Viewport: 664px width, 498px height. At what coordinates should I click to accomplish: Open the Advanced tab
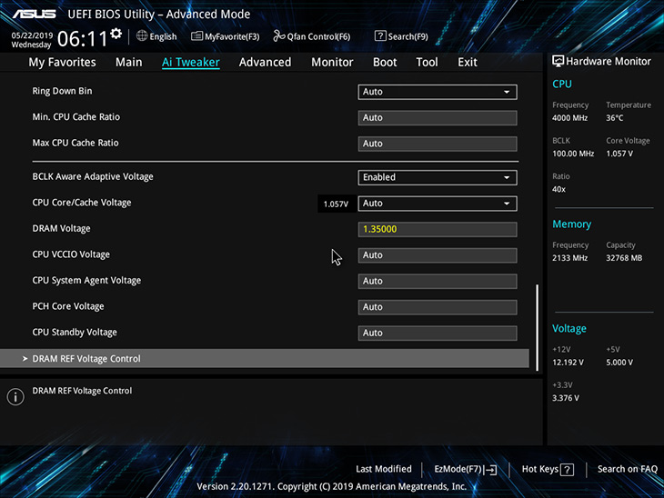coord(265,62)
